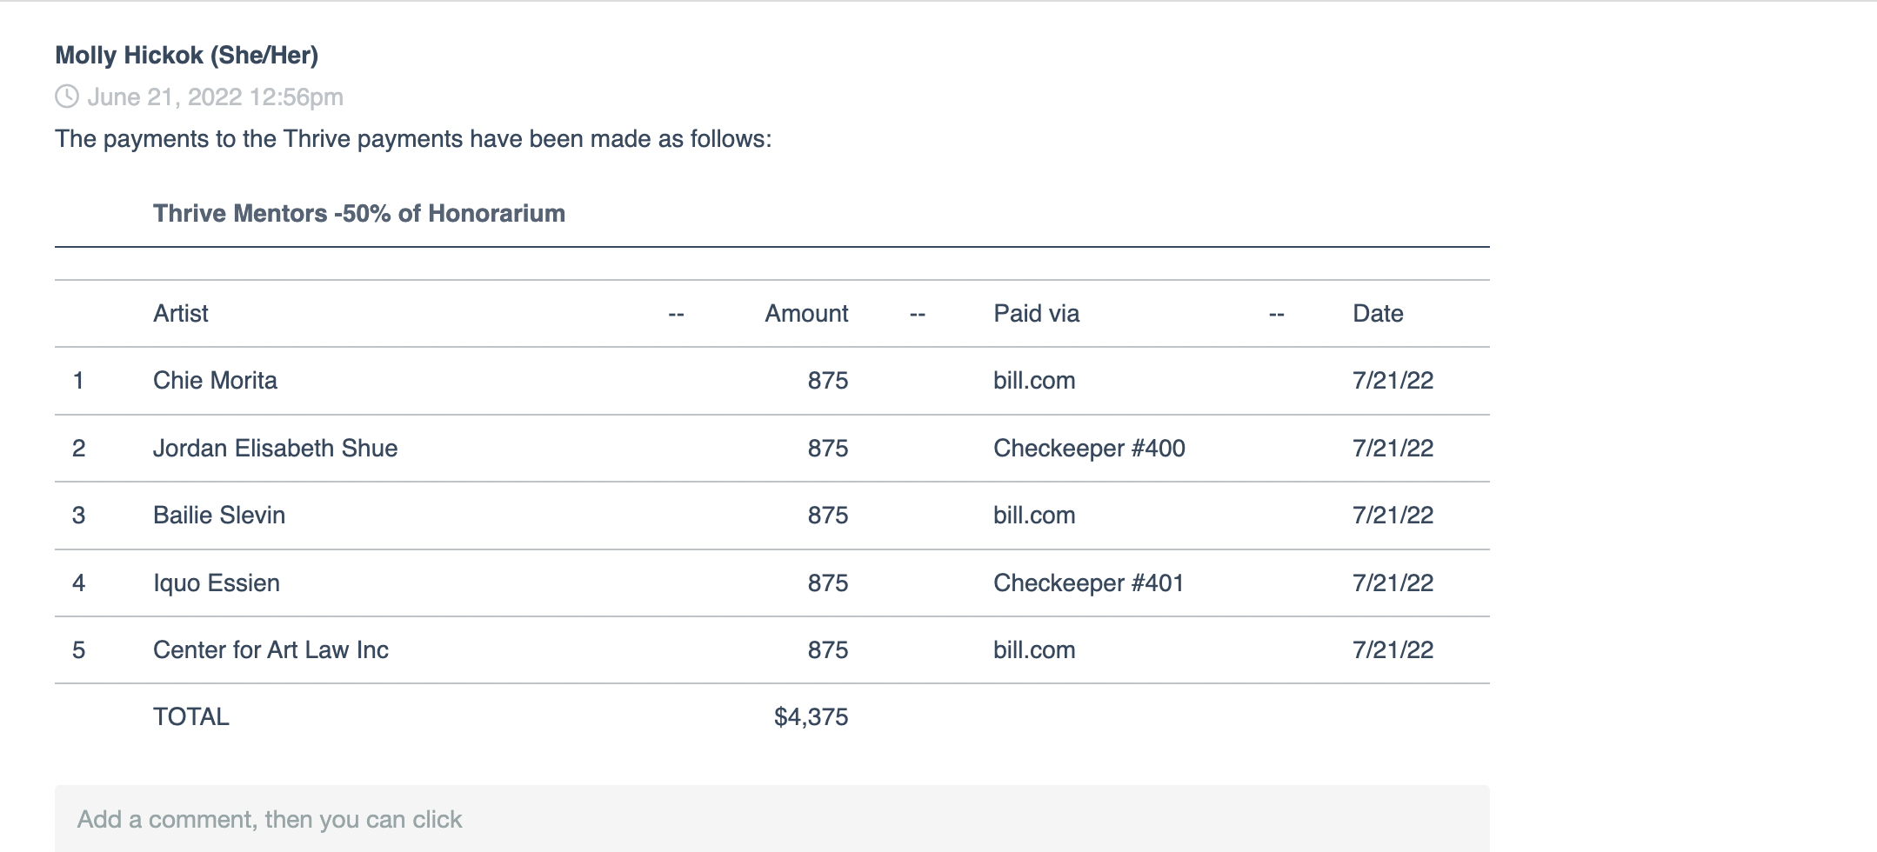Image resolution: width=1877 pixels, height=852 pixels.
Task: Select the Jordan Elisabeth Shue cell
Action: 275,449
